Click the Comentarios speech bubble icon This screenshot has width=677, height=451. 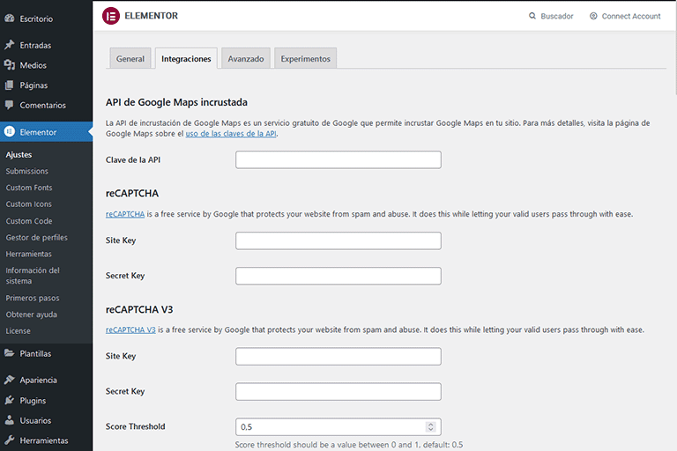pyautogui.click(x=10, y=105)
